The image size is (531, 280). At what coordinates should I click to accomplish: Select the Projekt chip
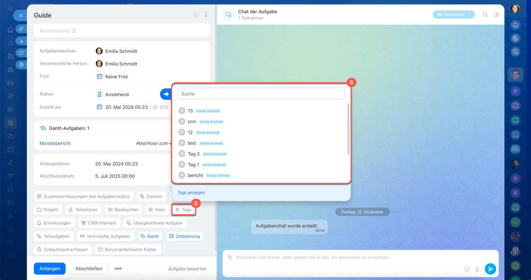(x=48, y=209)
